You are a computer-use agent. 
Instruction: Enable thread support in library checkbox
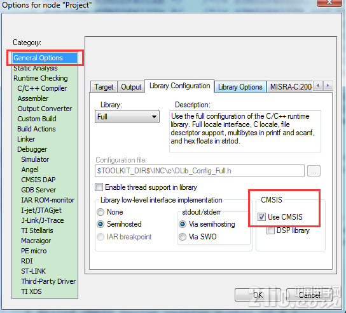point(99,187)
